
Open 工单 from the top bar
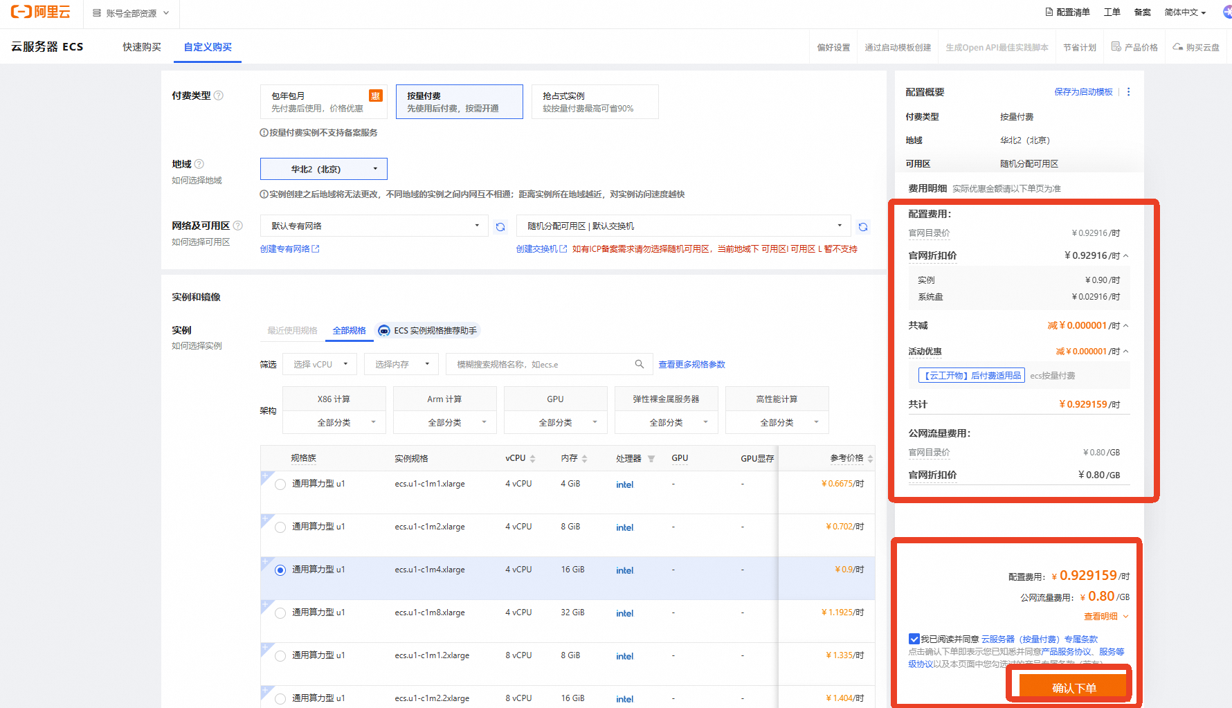1112,12
